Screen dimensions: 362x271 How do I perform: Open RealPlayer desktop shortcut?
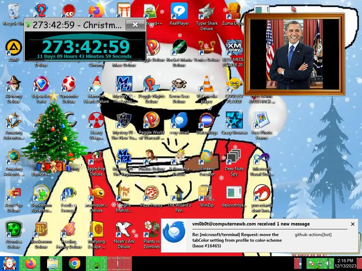(179, 14)
